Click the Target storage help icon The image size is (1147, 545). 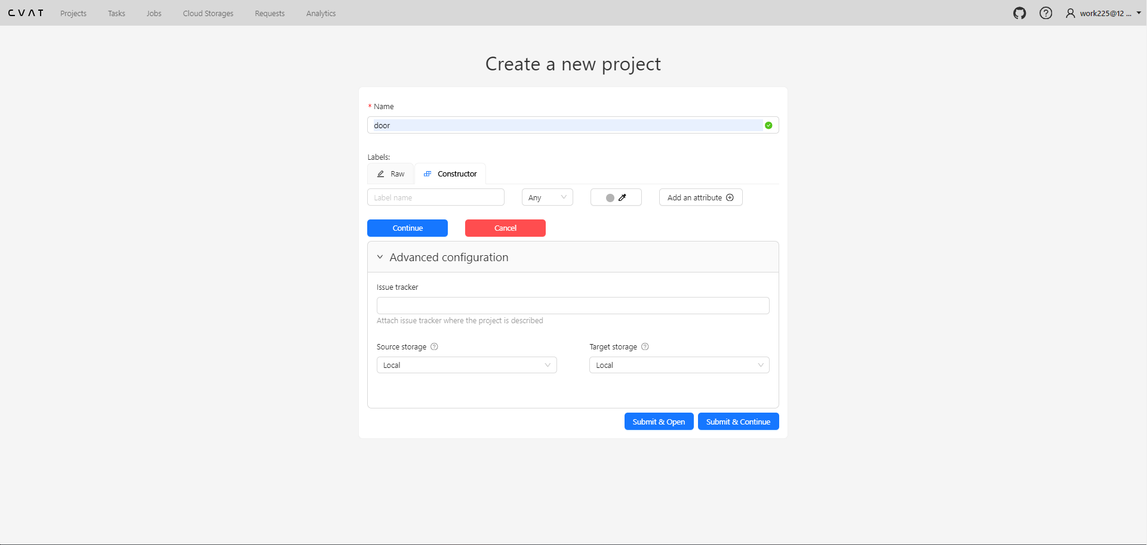coord(645,346)
